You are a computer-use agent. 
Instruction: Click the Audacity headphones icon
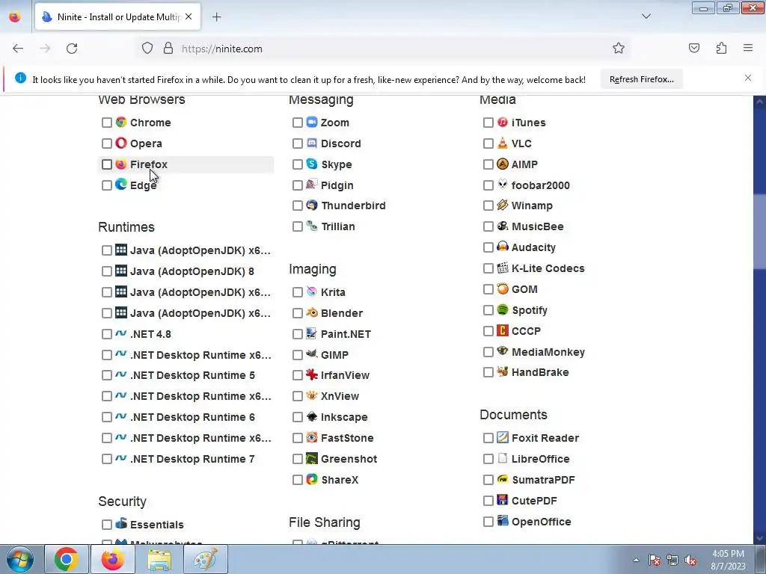click(502, 247)
